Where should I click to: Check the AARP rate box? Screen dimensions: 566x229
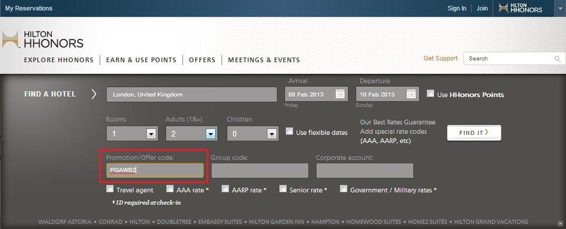tap(225, 189)
